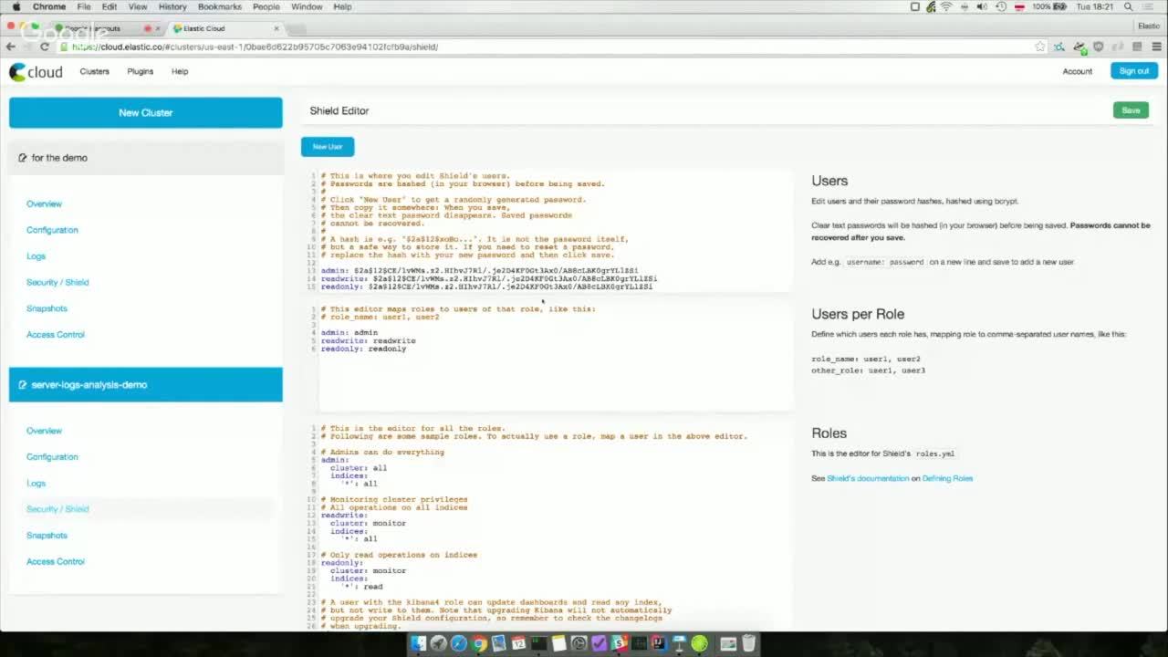Open Configuration under 'for the demo'

[52, 230]
